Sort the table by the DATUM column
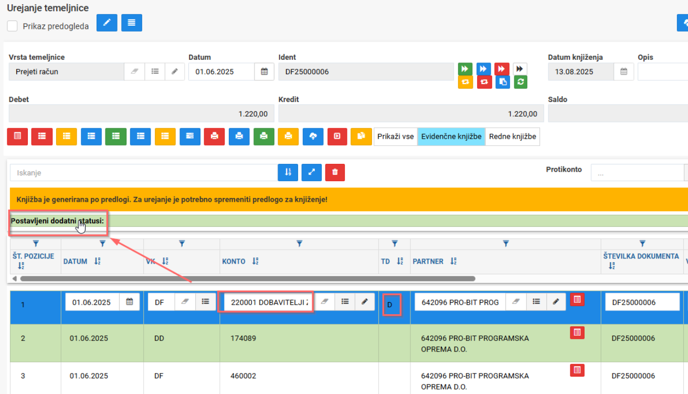688x394 pixels. click(98, 261)
